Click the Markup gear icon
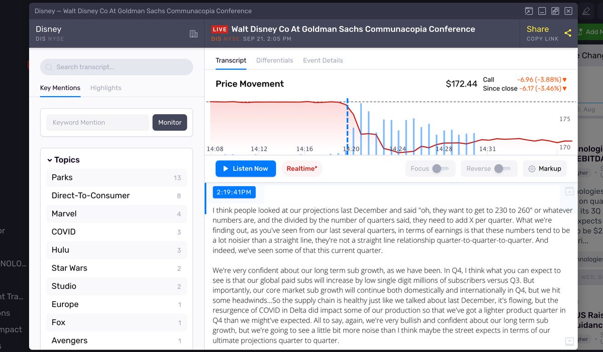603x352 pixels. pos(532,169)
